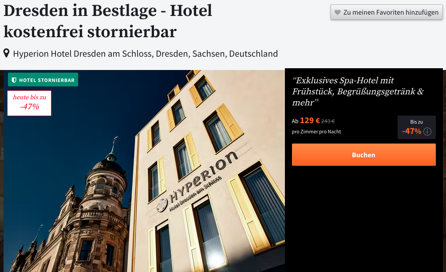Click the 'pro Zimmer pro Nacht' label
This screenshot has height=272, width=446.
tap(316, 132)
